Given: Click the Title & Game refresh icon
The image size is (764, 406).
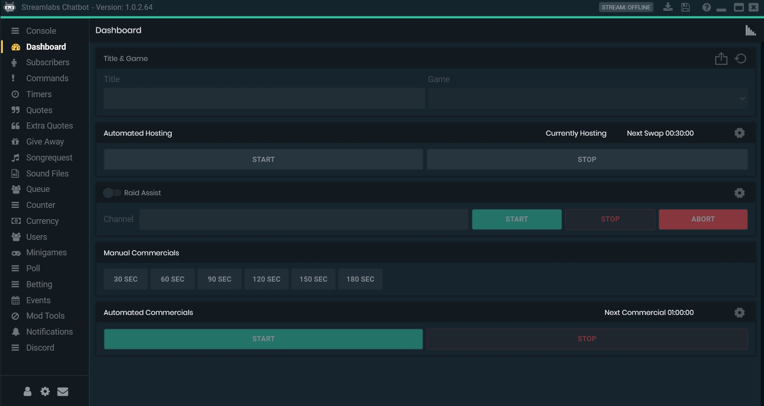Looking at the screenshot, I should pyautogui.click(x=741, y=59).
